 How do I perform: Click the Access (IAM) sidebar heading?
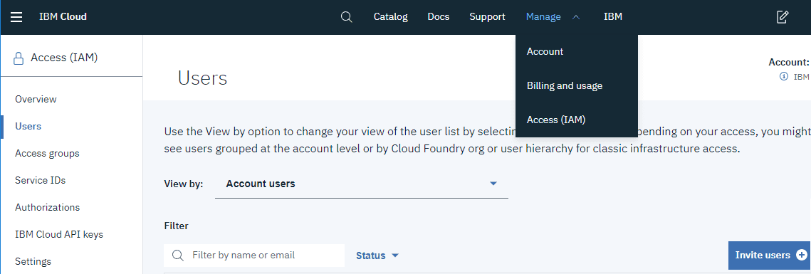(x=64, y=58)
